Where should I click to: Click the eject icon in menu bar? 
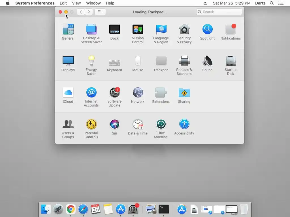(x=205, y=3)
